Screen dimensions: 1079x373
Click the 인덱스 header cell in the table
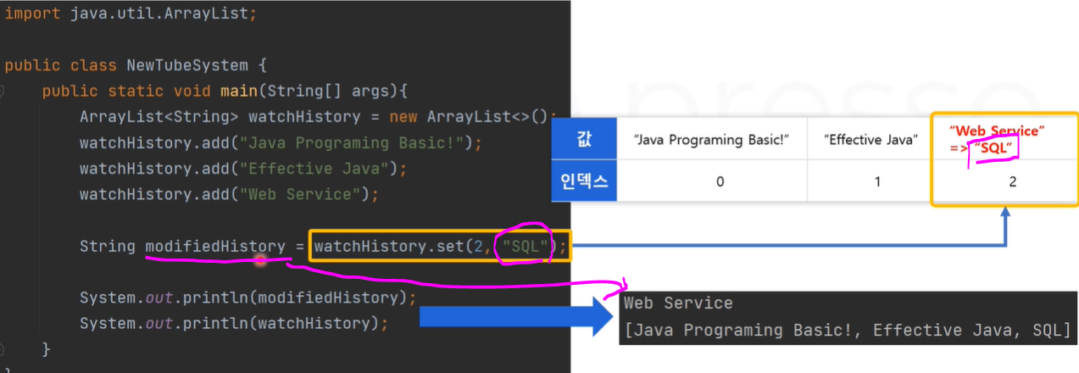click(x=584, y=181)
